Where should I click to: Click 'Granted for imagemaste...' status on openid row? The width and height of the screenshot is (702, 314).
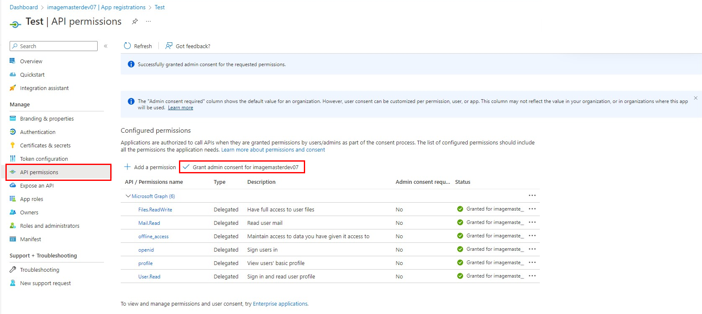click(x=495, y=249)
